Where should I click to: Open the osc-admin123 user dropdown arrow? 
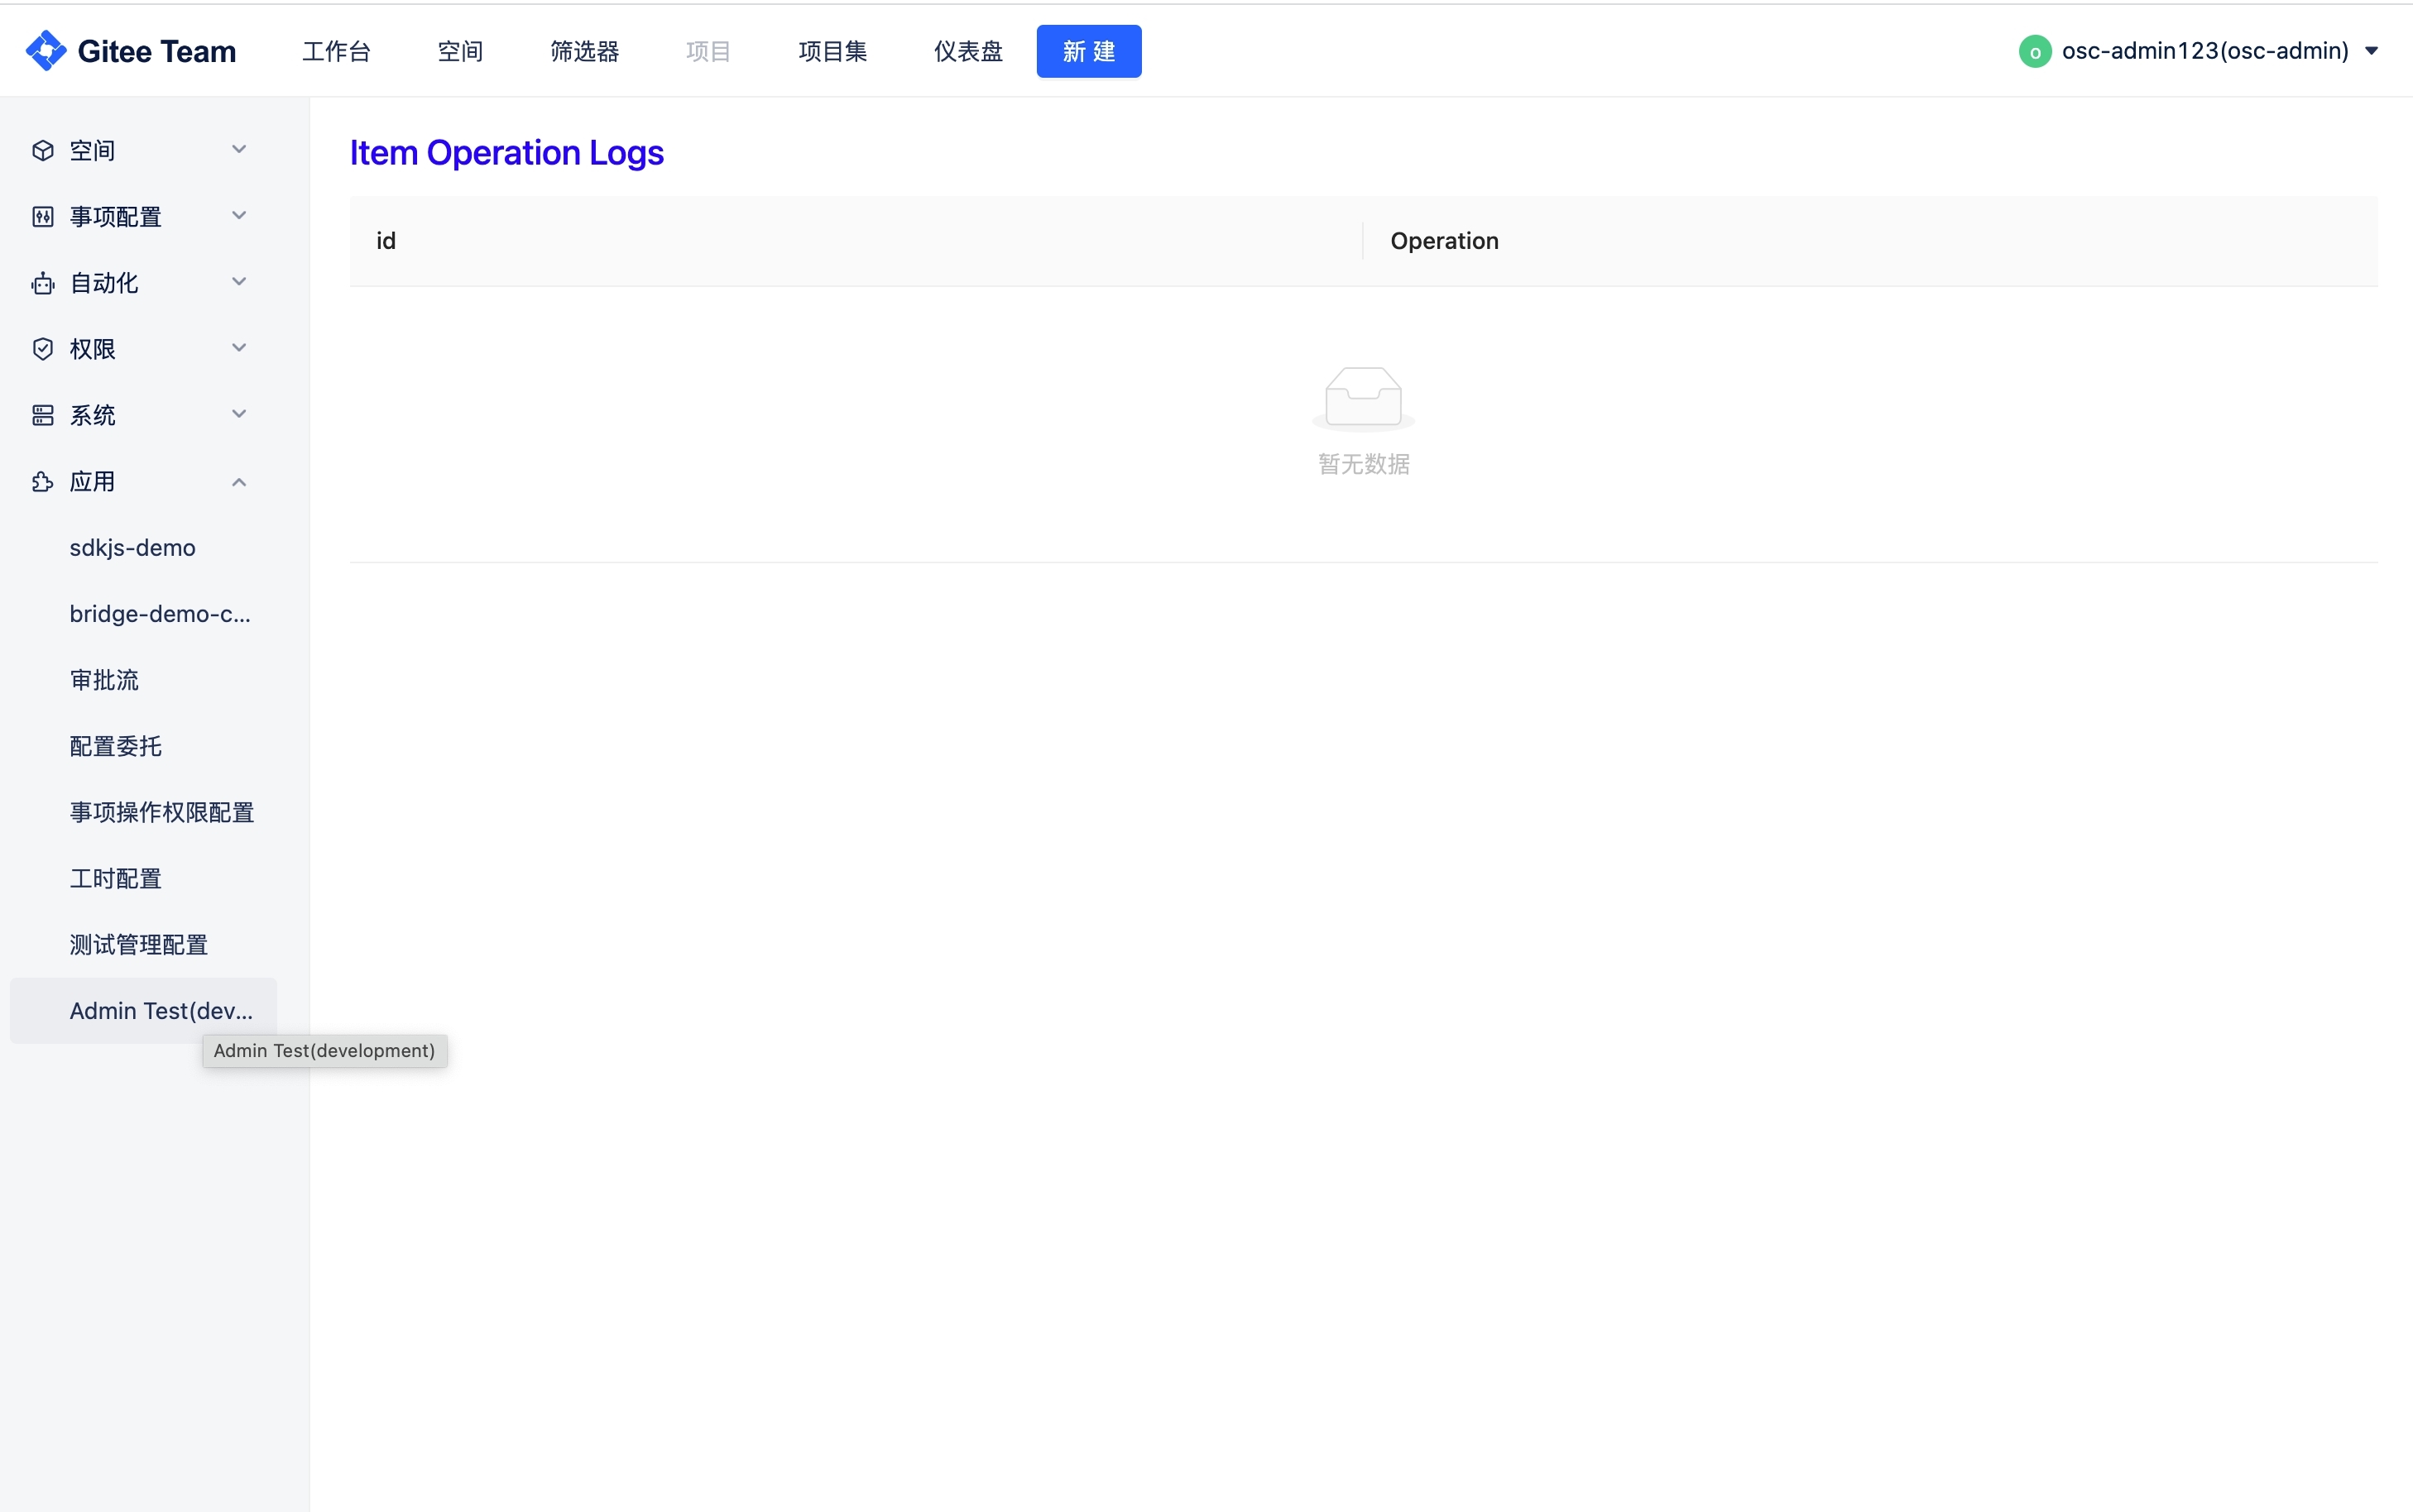coord(2371,51)
